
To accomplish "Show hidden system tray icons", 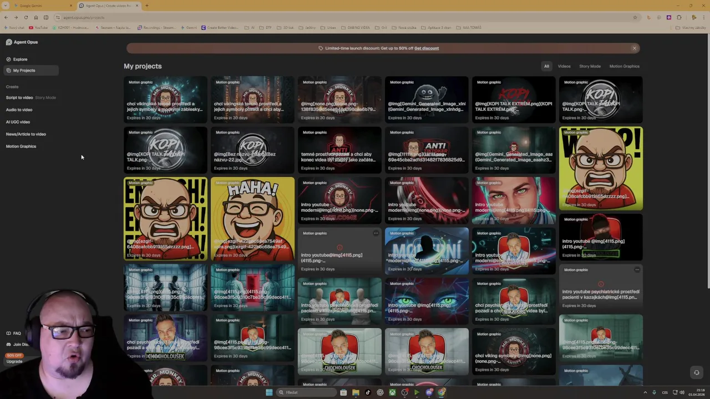I will (x=645, y=392).
